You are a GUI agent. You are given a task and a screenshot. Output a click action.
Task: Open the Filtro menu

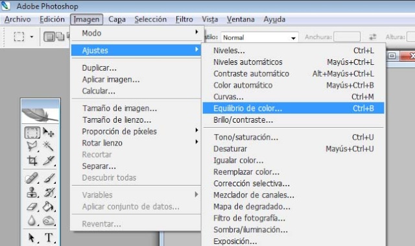[184, 19]
